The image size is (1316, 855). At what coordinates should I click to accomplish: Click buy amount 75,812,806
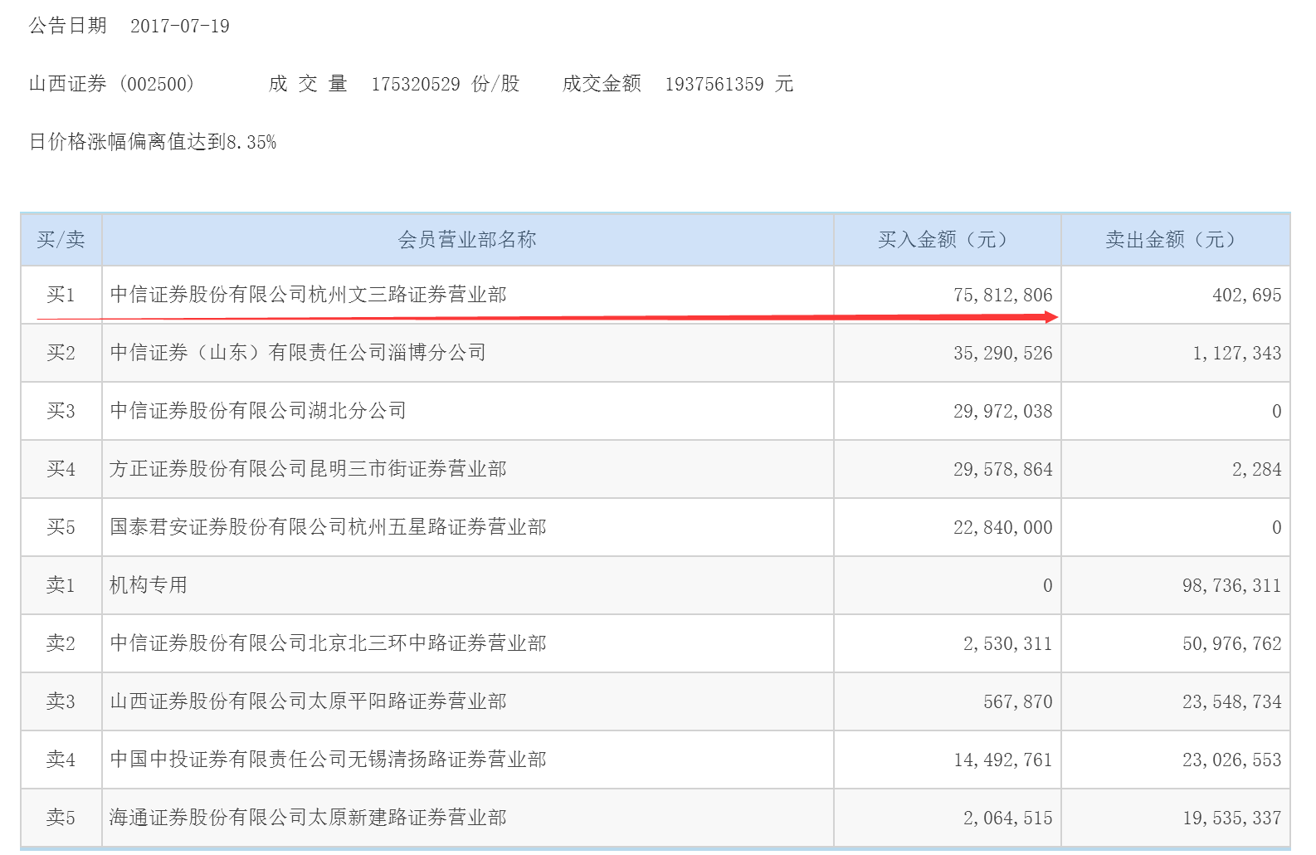coord(1002,295)
